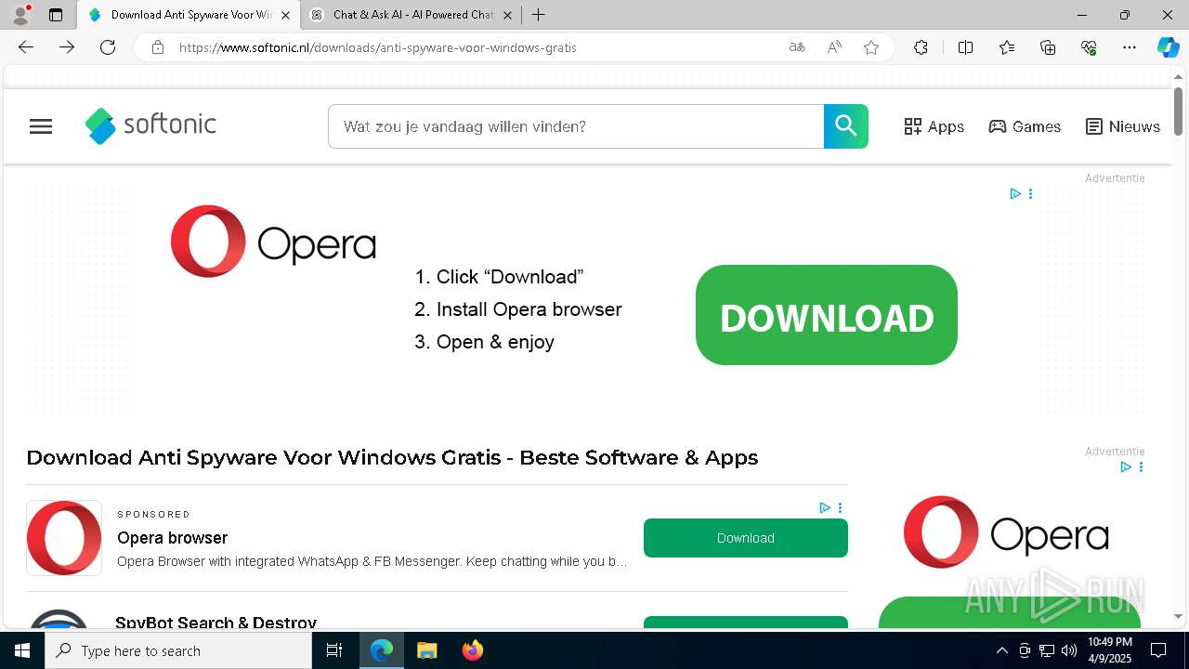Click the translate page icon
This screenshot has width=1189, height=669.
(797, 47)
